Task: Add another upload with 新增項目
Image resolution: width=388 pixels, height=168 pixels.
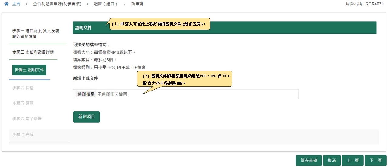Action: coord(86,117)
